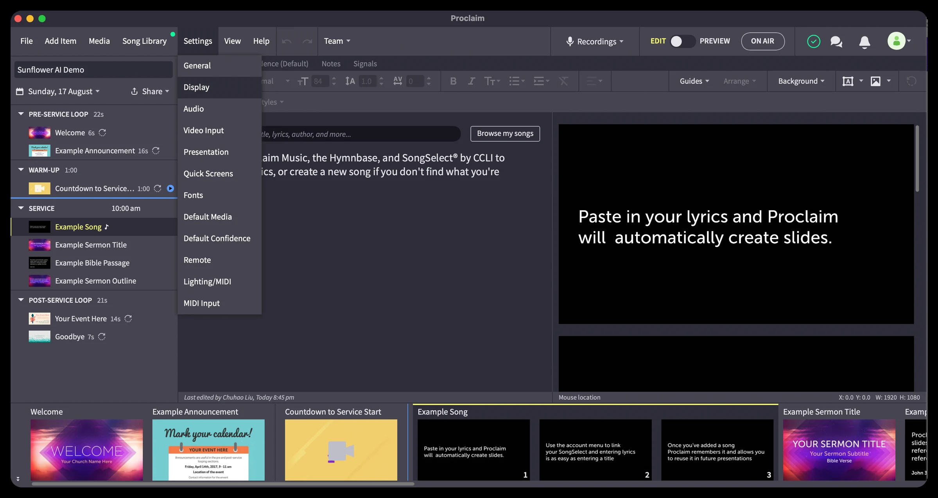Viewport: 938px width, 498px height.
Task: Click the font size field showing 84
Action: [x=319, y=81]
